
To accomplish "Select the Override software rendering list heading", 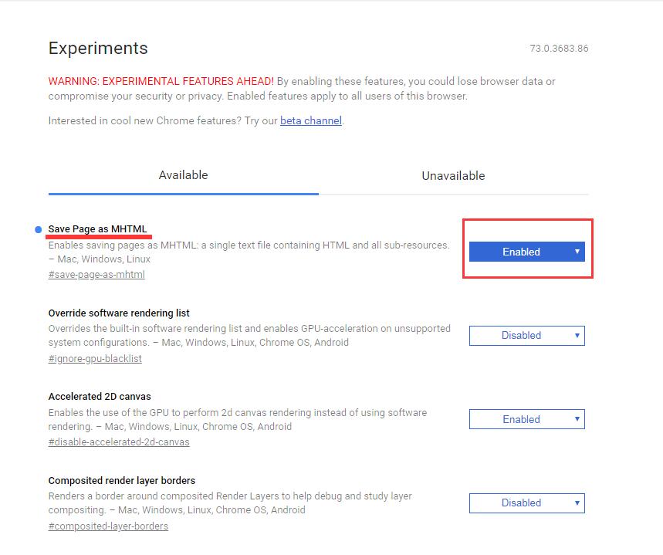I will 119,313.
